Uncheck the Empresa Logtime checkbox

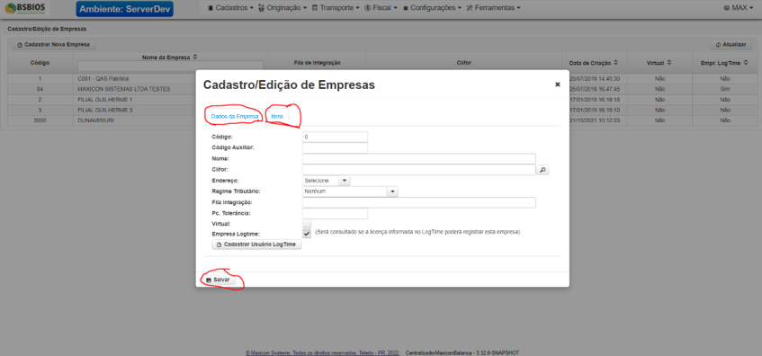point(307,233)
